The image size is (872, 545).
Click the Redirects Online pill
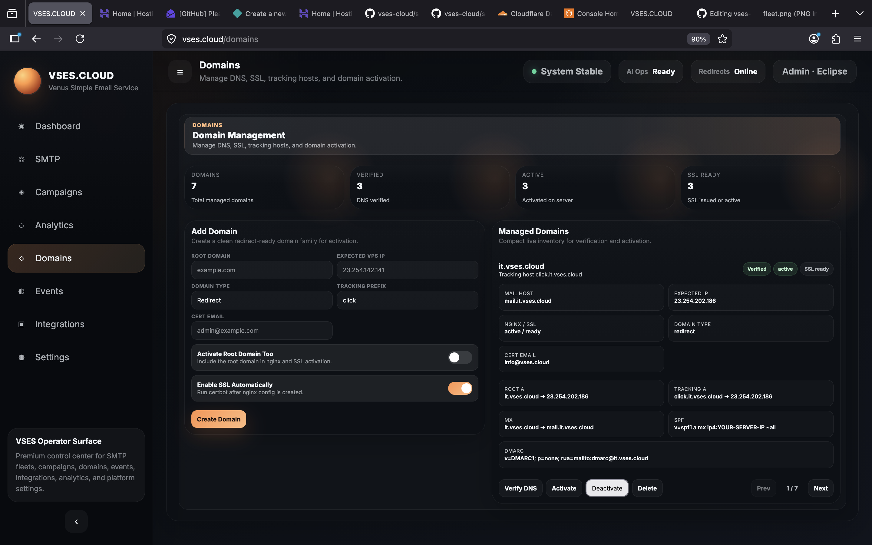[x=728, y=71]
